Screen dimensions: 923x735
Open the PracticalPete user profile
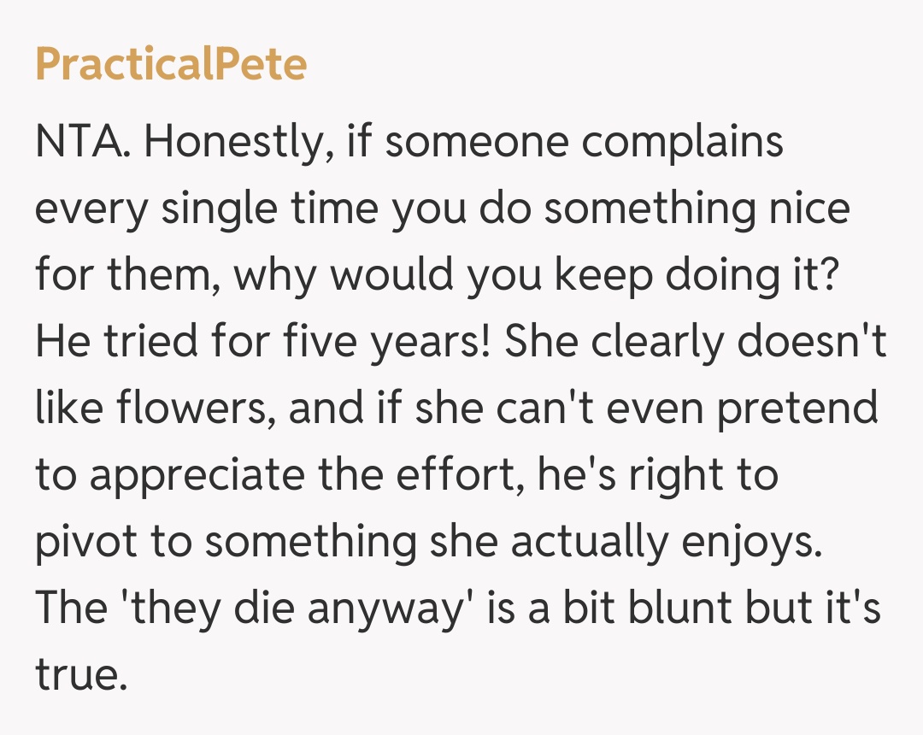171,64
